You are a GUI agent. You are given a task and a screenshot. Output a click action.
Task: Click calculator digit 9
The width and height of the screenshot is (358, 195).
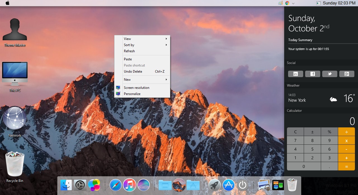point(329,141)
